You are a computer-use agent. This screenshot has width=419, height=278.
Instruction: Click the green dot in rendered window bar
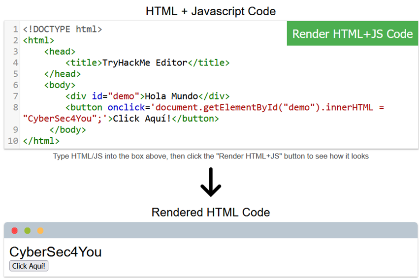coord(28,231)
